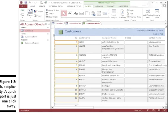The height and width of the screenshot is (113, 168).
Task: Click the ID field for row 1
Action: point(66,42)
